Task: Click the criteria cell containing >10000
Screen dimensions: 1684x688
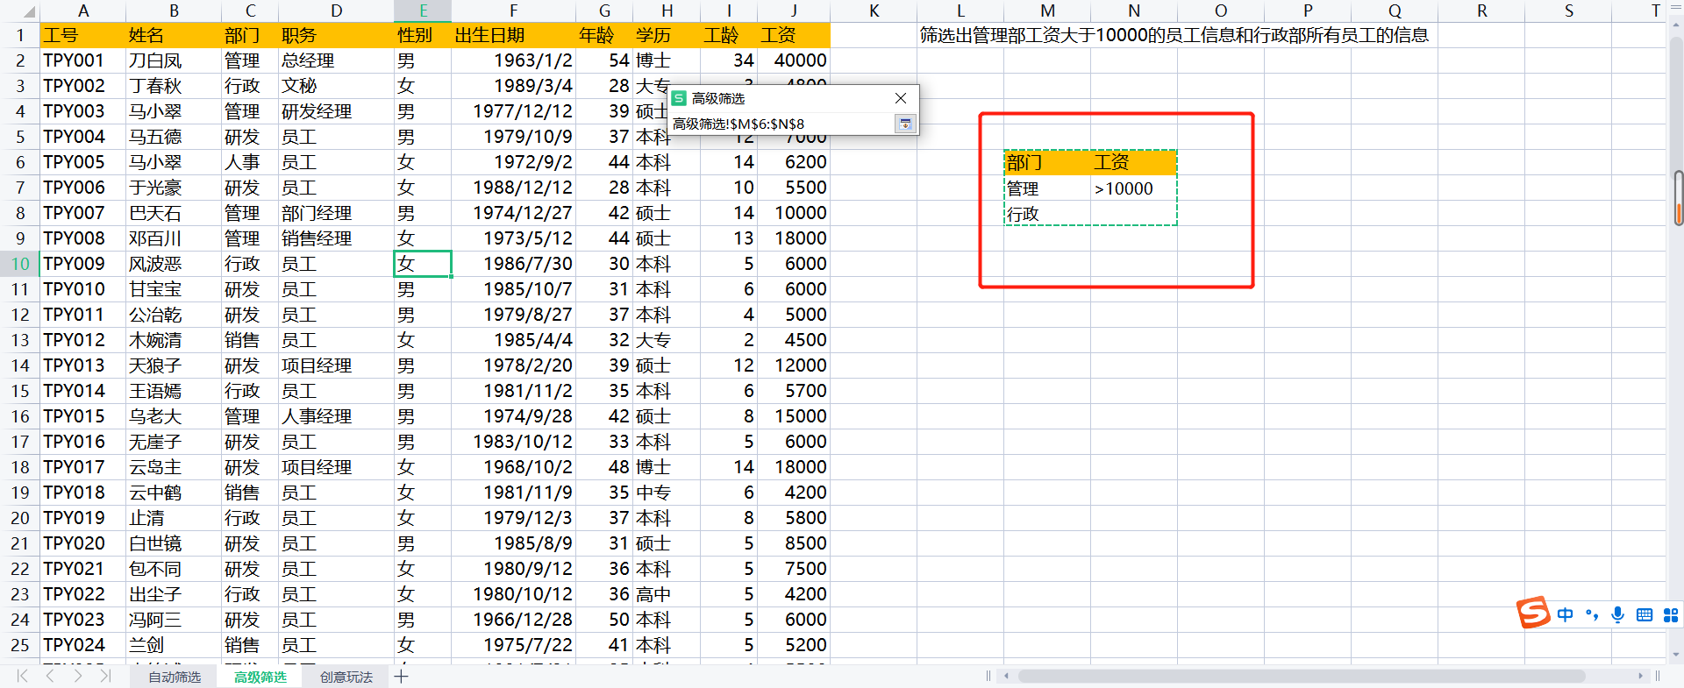Action: coord(1134,188)
